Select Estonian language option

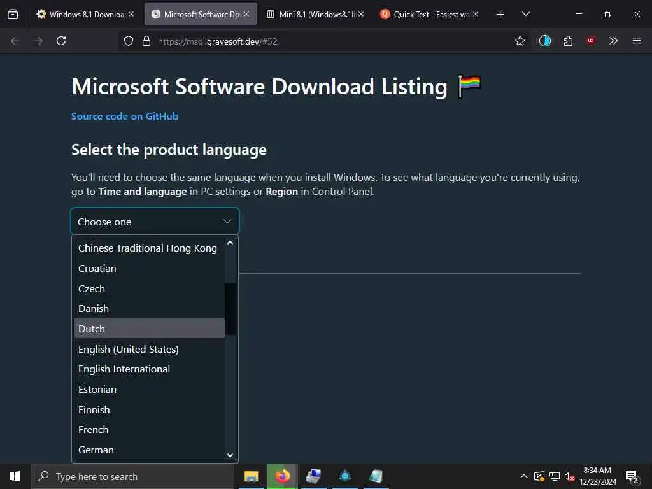tap(149, 390)
